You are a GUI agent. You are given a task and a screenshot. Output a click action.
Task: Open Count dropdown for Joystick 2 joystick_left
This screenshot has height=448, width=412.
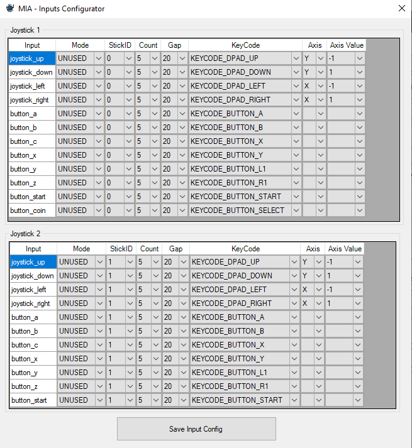click(156, 290)
